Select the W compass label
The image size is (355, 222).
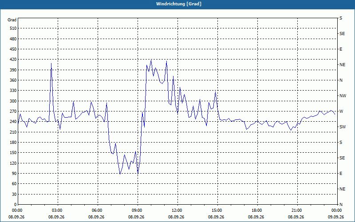pyautogui.click(x=341, y=111)
